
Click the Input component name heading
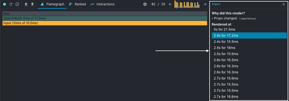tap(216, 4)
